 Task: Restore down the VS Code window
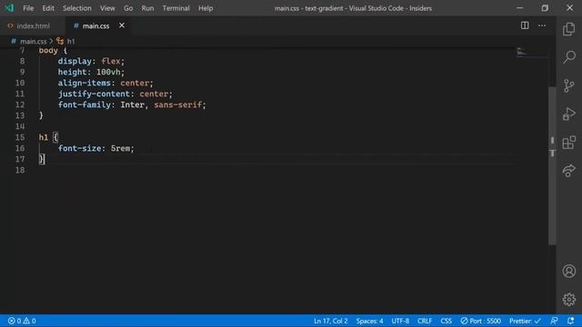coord(545,8)
